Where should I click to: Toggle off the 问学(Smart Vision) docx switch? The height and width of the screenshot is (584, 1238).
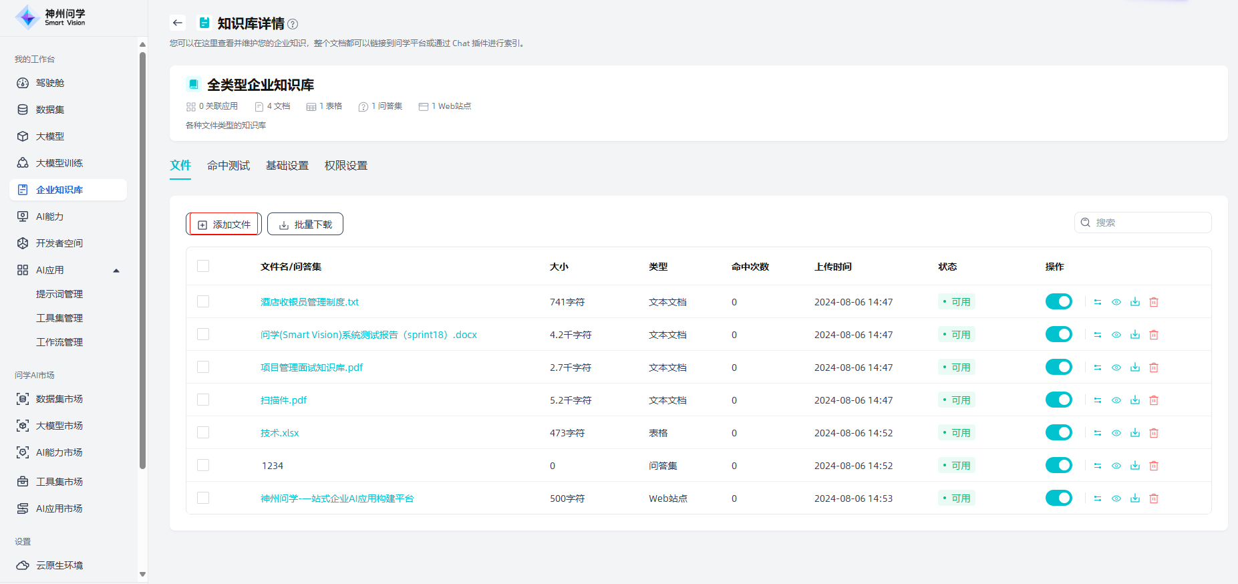[1058, 334]
